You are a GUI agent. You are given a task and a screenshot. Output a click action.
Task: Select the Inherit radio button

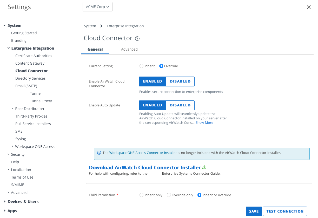pos(142,66)
